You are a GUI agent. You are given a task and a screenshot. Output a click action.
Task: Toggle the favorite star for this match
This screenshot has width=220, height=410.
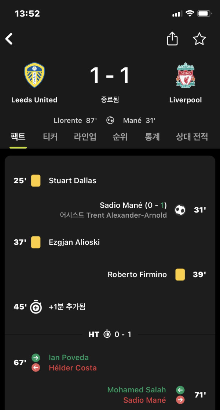pyautogui.click(x=199, y=39)
